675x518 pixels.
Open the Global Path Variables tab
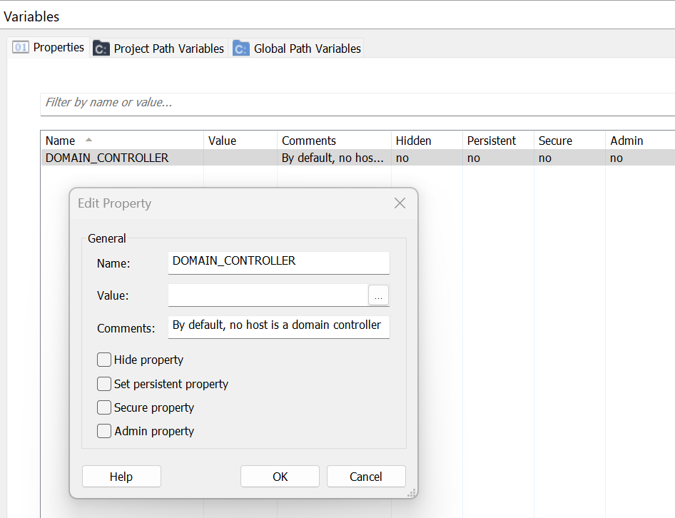point(298,49)
